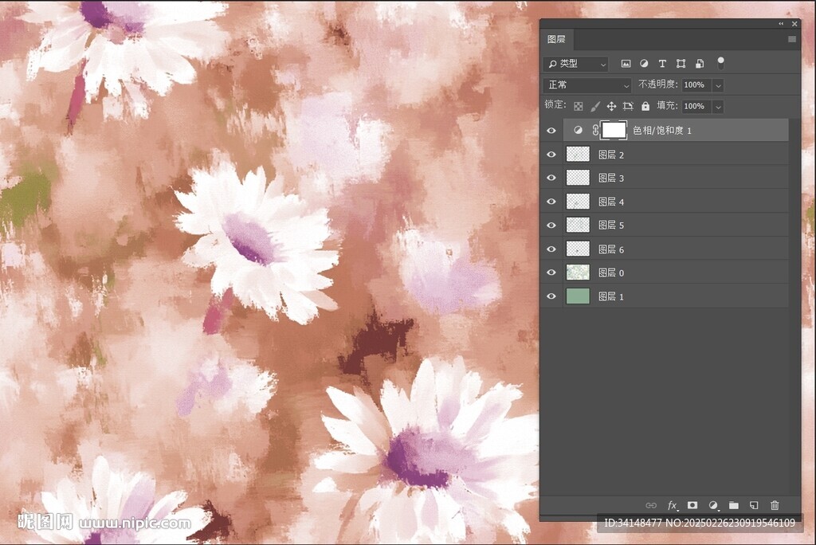Viewport: 816px width, 545px height.
Task: Create new layer with the page icon
Action: (x=754, y=505)
